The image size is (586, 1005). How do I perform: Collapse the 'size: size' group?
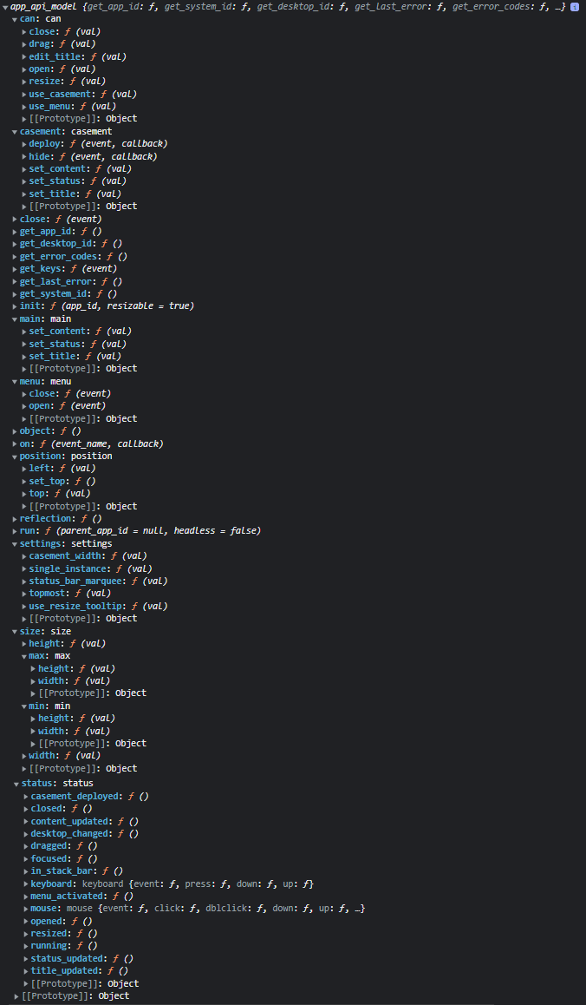[x=15, y=631]
